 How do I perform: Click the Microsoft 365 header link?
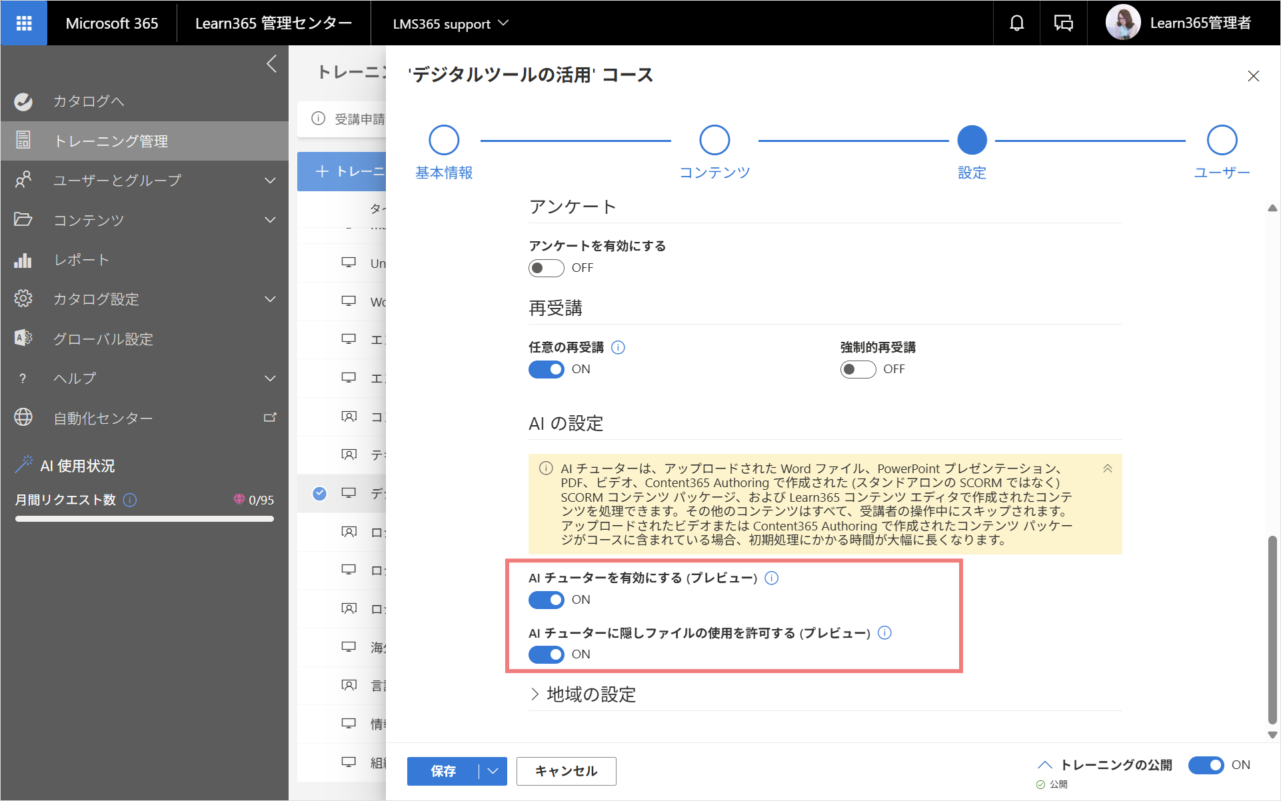pyautogui.click(x=112, y=23)
